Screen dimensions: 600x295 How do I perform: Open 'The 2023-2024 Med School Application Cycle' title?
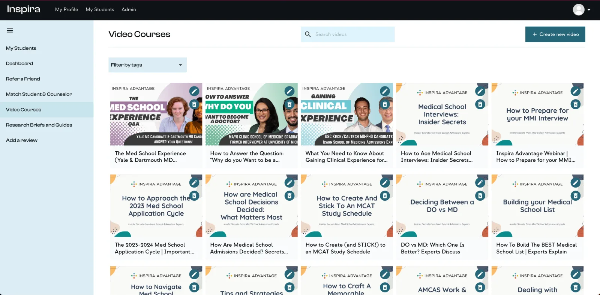154,248
